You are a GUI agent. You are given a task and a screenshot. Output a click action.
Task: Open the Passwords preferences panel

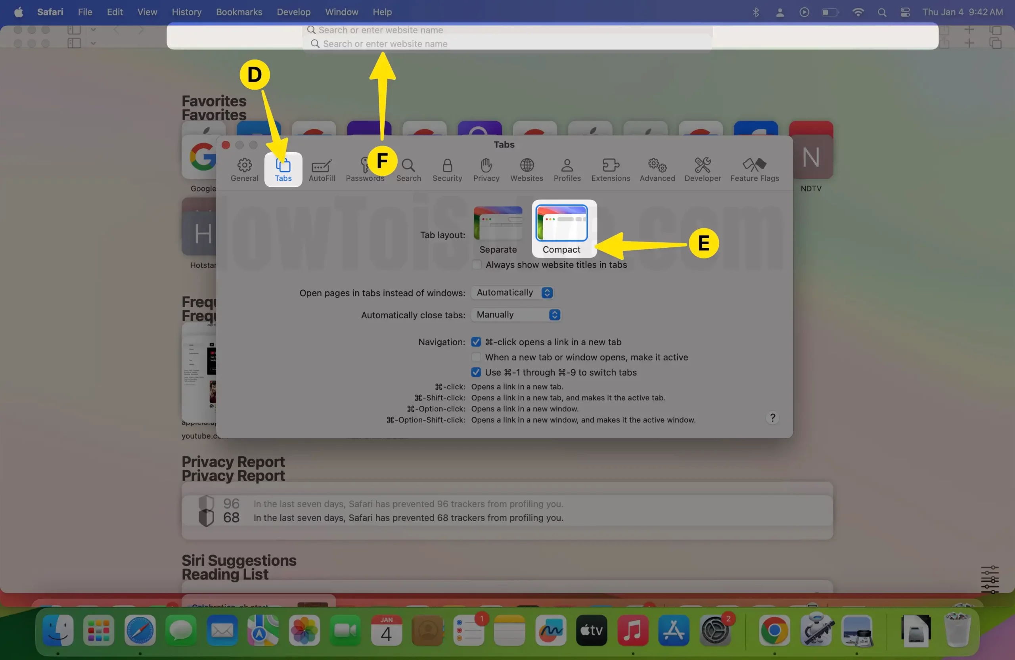click(x=365, y=169)
